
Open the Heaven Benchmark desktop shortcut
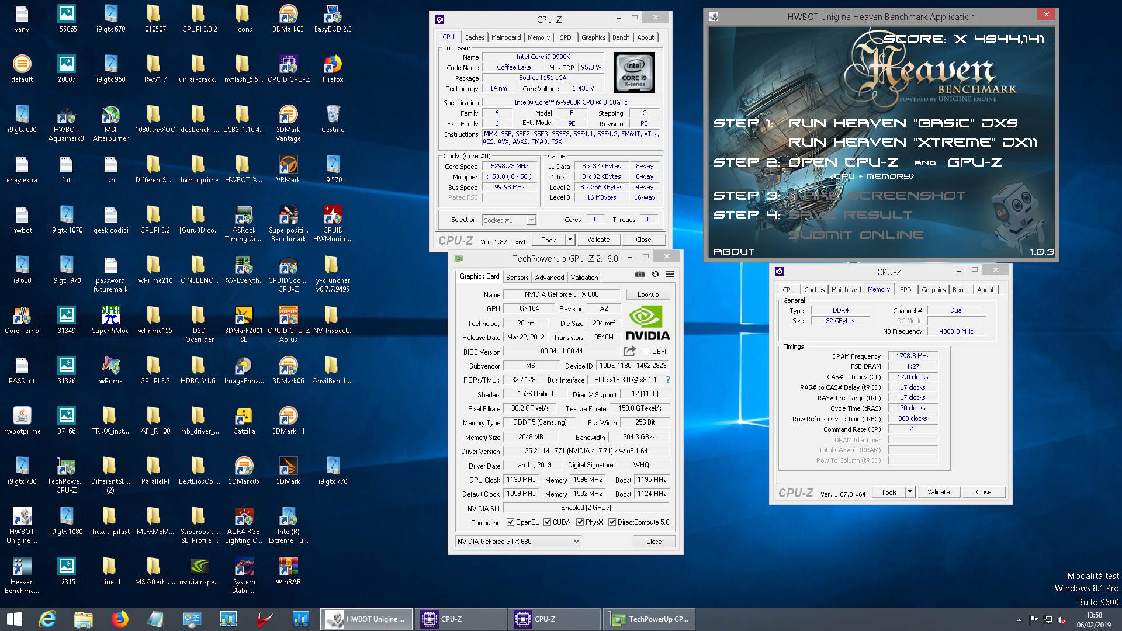(22, 575)
